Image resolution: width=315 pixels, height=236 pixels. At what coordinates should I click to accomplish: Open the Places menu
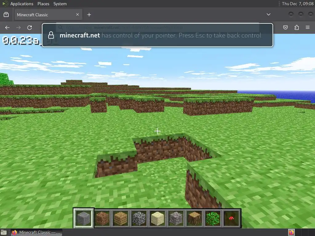click(x=43, y=4)
